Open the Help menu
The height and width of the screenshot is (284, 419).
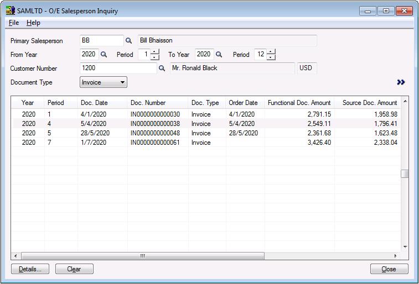[33, 23]
